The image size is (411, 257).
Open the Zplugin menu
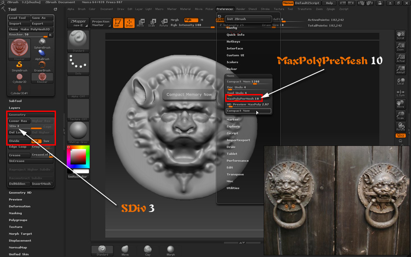point(331,9)
